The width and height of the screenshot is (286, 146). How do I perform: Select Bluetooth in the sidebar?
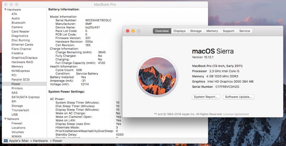coord(19,23)
